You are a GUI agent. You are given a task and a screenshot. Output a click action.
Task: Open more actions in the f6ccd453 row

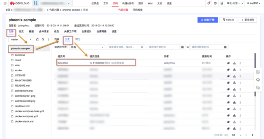[240, 63]
